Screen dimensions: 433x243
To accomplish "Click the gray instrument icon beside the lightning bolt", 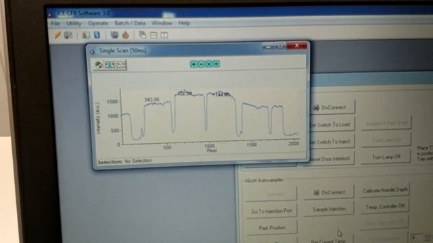I will pos(68,35).
